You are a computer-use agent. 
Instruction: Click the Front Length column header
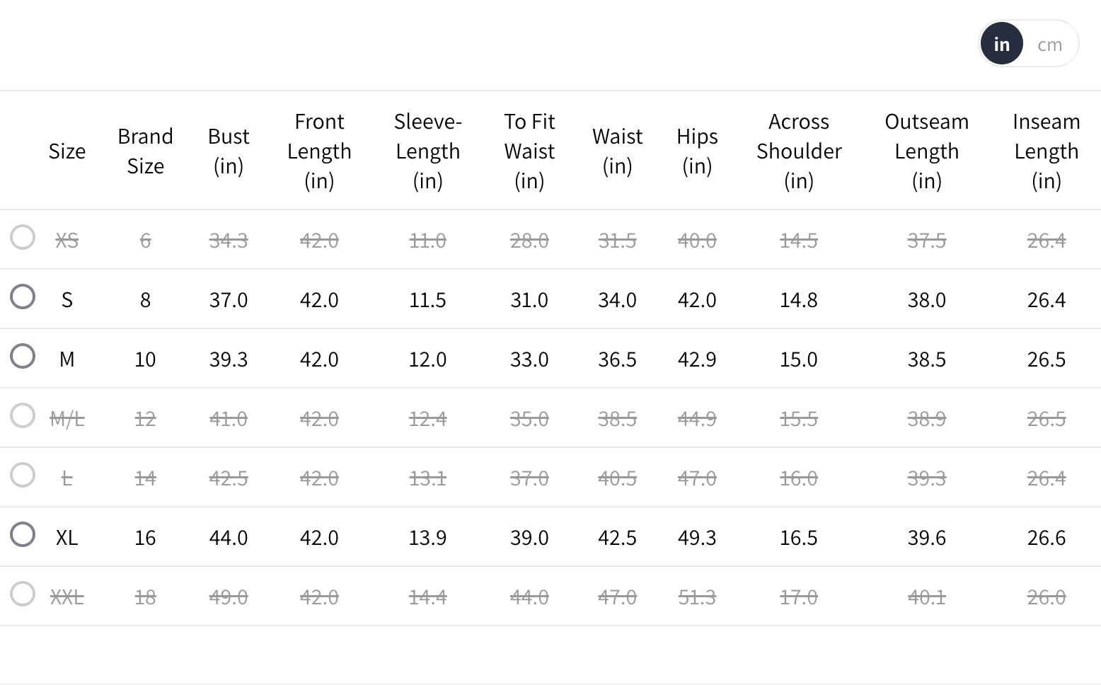pos(319,151)
